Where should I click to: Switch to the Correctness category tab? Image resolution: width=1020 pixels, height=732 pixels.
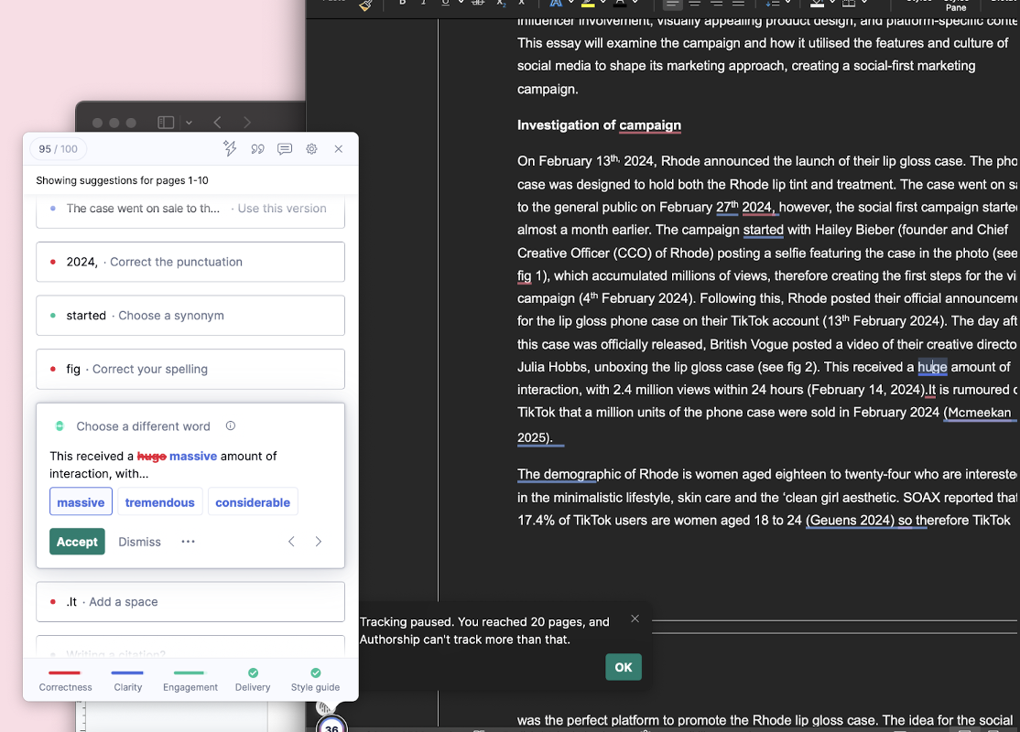click(65, 680)
